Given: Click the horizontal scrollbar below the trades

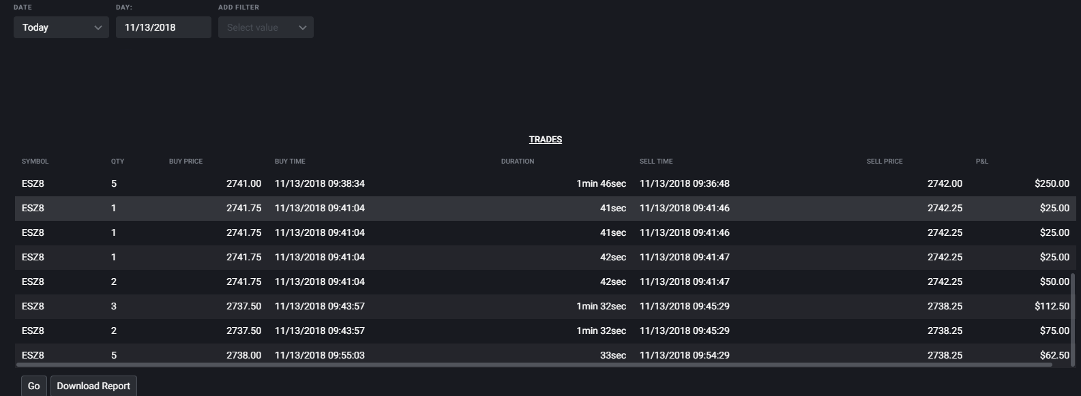Looking at the screenshot, I should click(534, 365).
